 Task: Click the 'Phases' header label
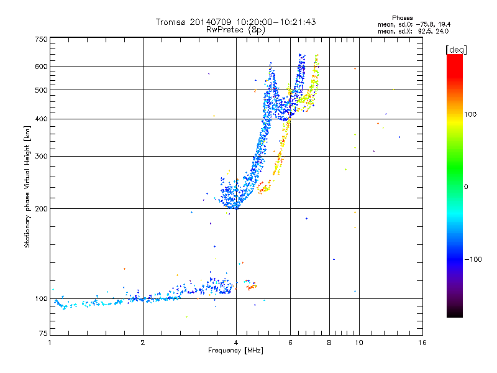click(402, 18)
